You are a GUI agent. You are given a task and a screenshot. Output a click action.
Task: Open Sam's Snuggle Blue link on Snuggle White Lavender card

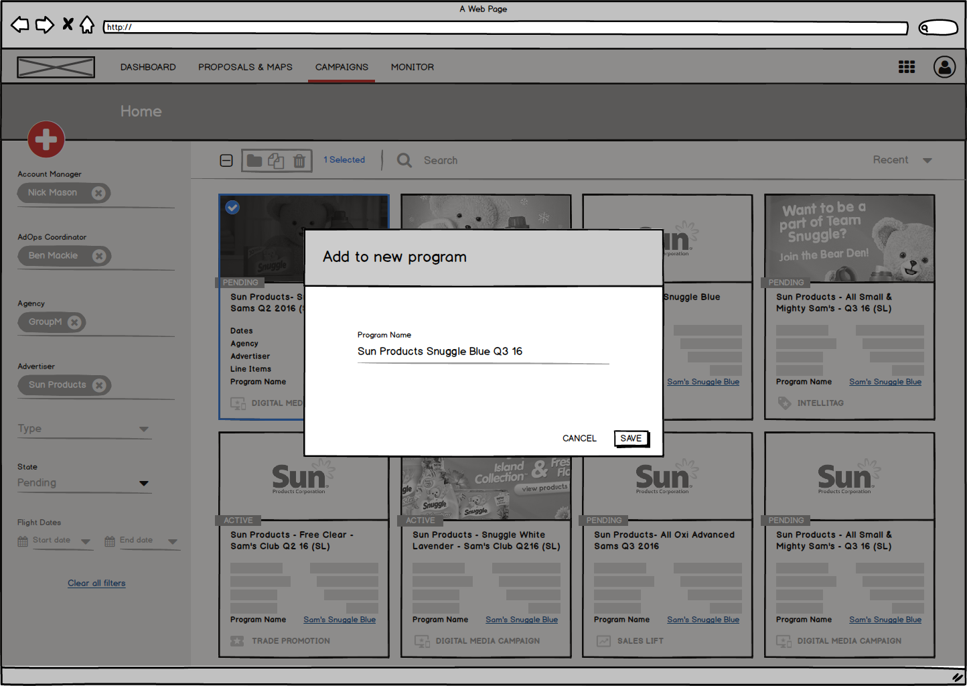coord(522,620)
